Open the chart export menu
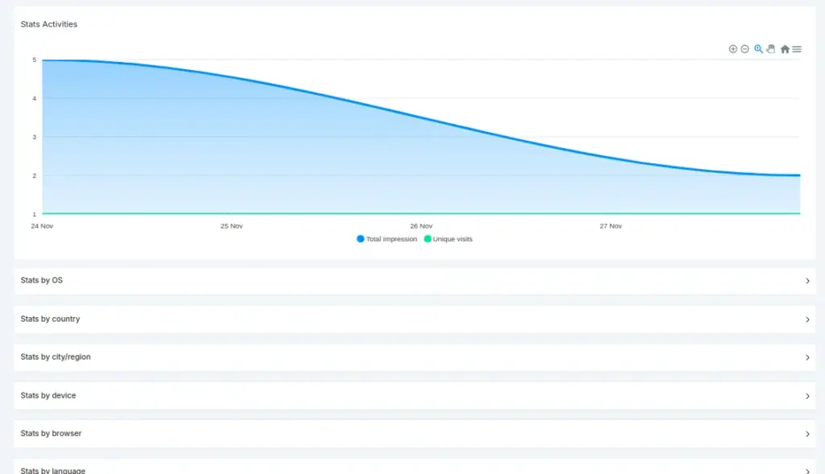The height and width of the screenshot is (474, 825). click(796, 48)
